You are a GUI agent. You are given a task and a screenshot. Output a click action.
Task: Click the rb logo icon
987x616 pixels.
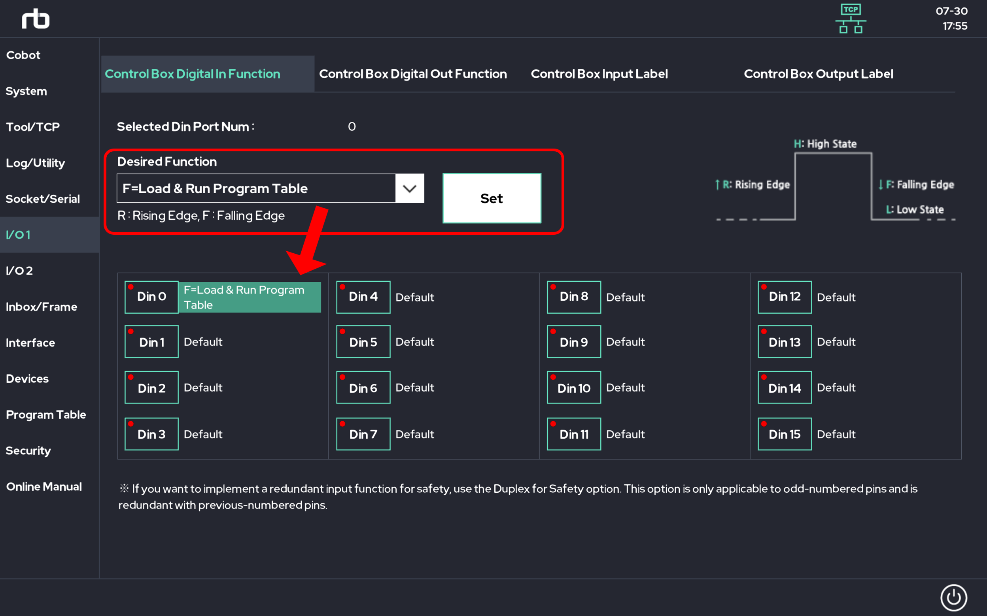pyautogui.click(x=36, y=19)
